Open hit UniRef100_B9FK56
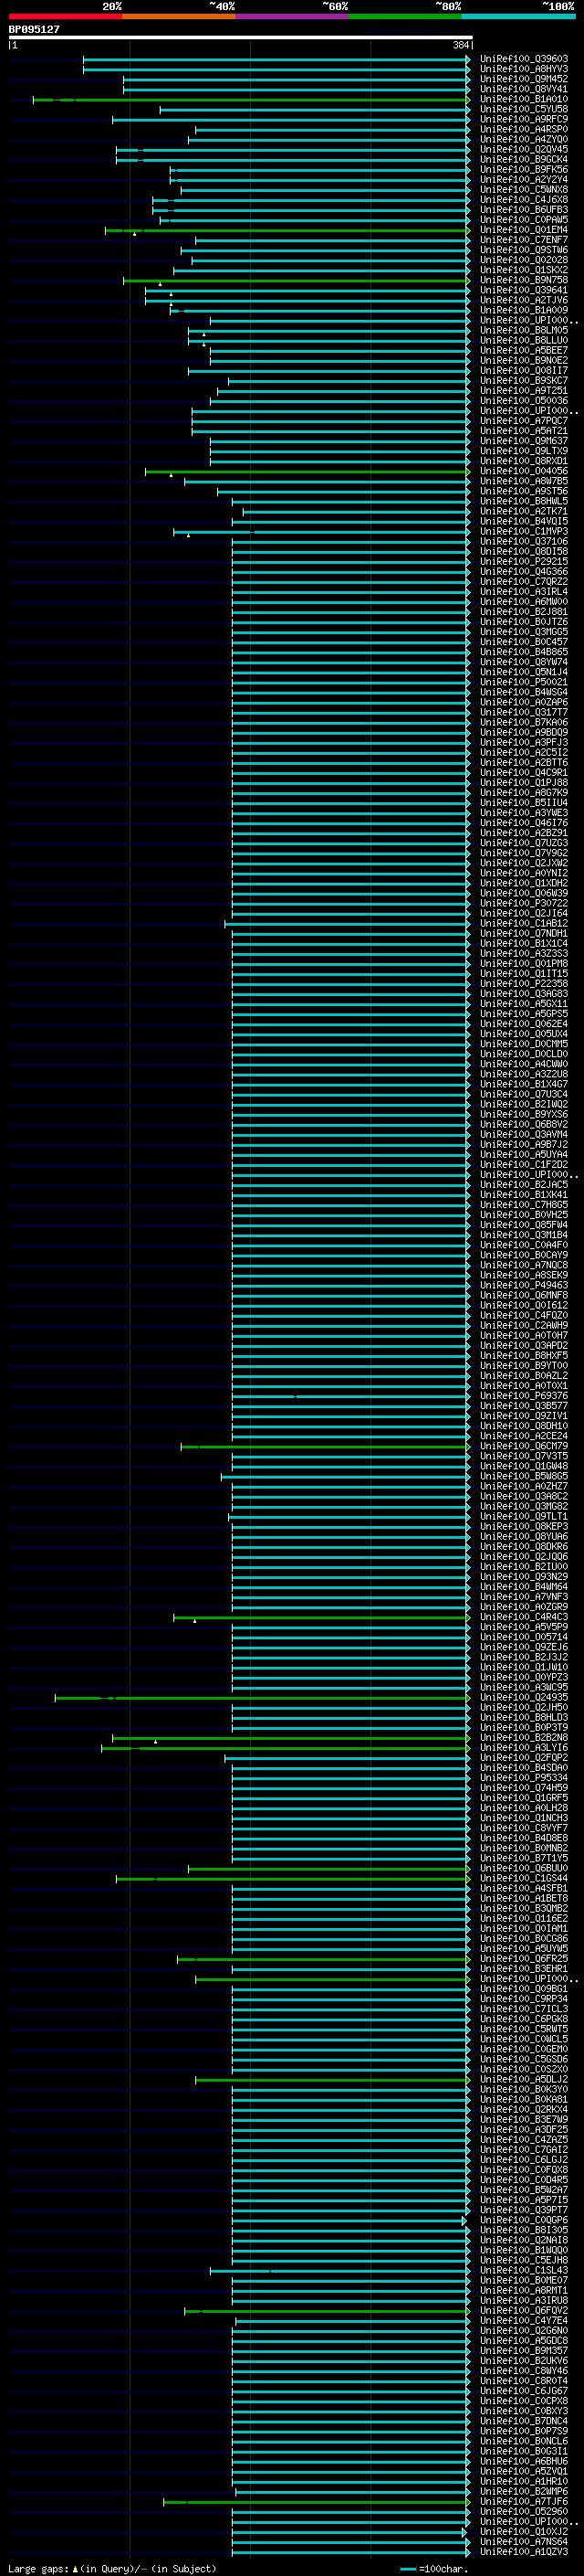Screen dimensions: 584x2576 523,169
